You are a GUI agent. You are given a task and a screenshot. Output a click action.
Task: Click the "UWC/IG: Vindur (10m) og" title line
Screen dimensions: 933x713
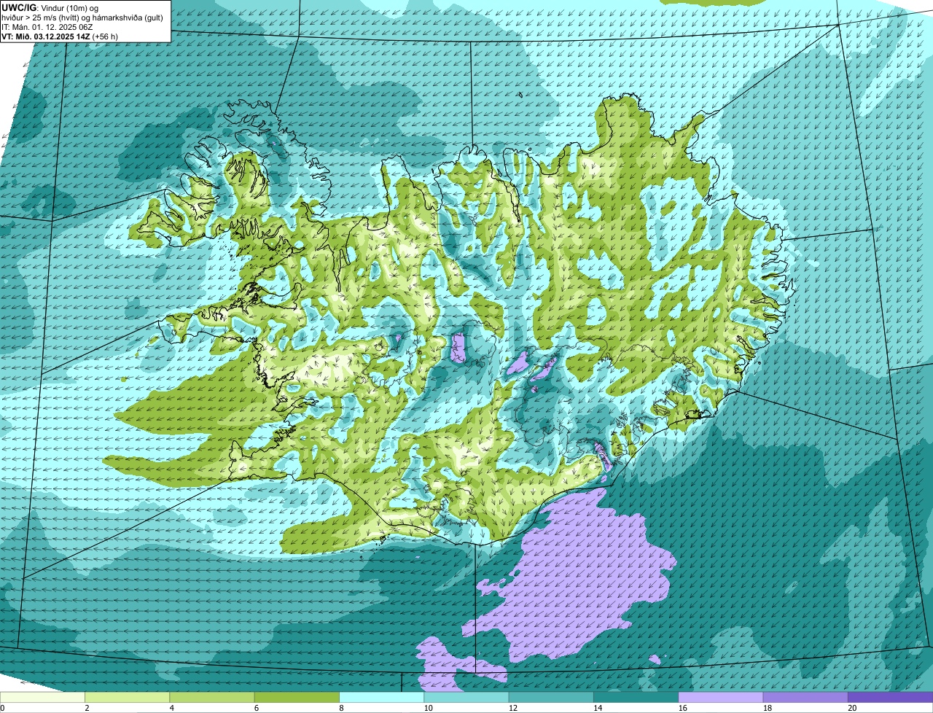point(50,7)
